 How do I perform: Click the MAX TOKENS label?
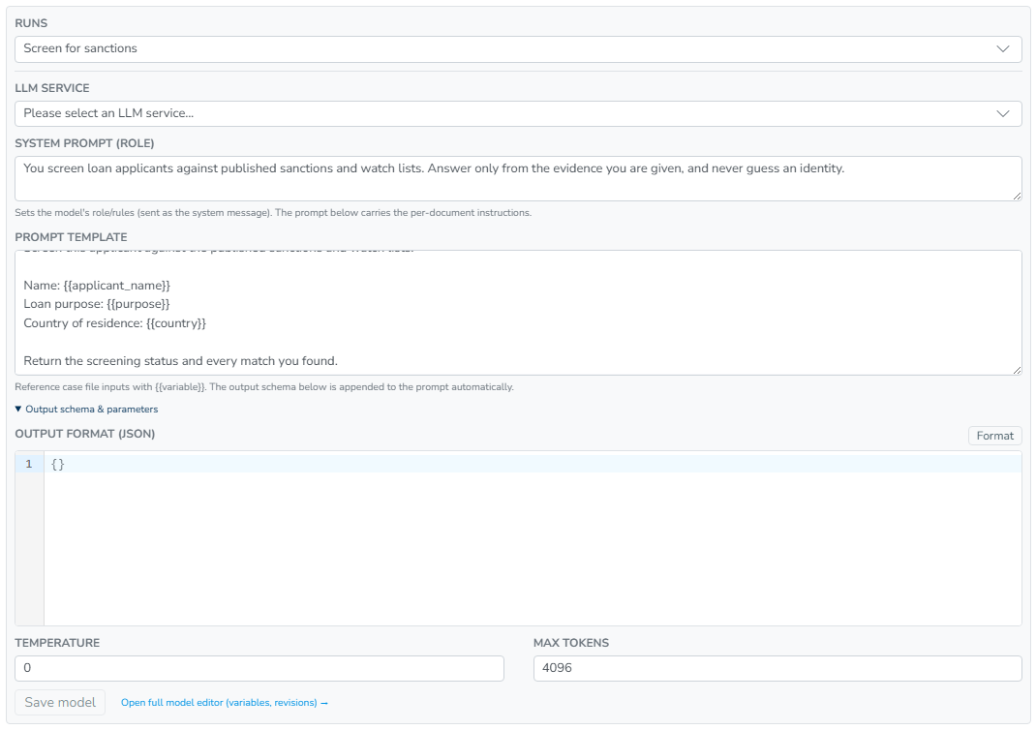click(x=571, y=643)
